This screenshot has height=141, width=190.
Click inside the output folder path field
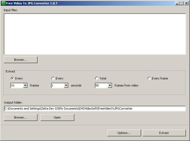coord(95,109)
